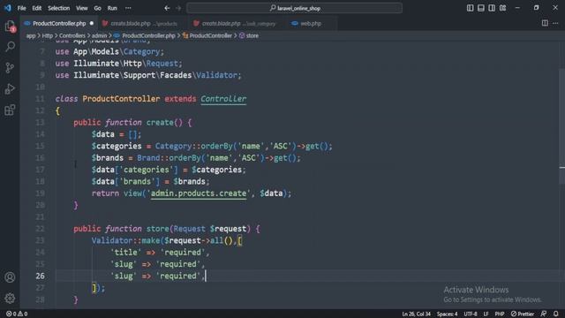Open the Search view in activity bar
The height and width of the screenshot is (318, 565).
point(10,47)
